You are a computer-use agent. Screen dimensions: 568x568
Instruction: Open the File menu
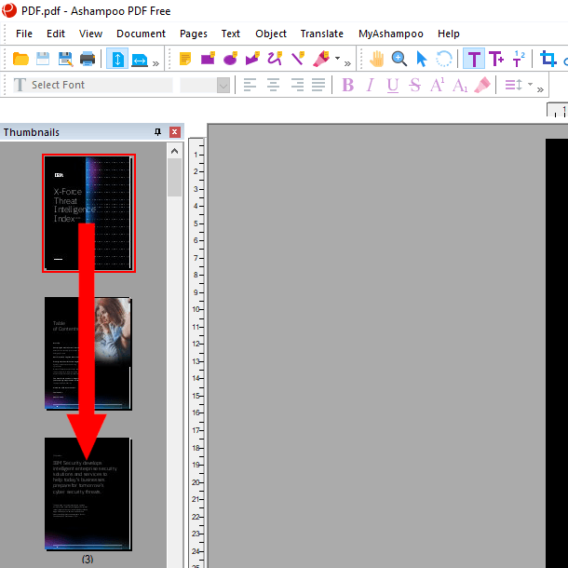[x=24, y=34]
